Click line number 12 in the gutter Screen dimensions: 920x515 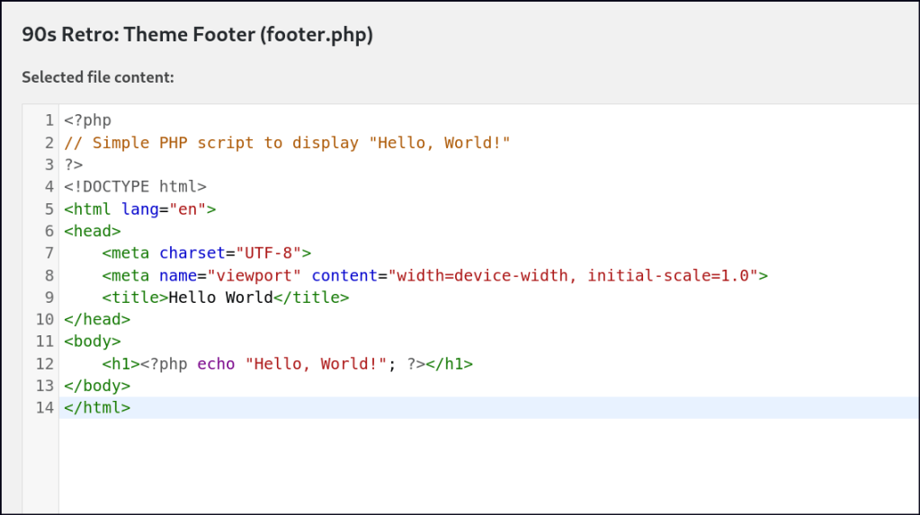click(45, 364)
